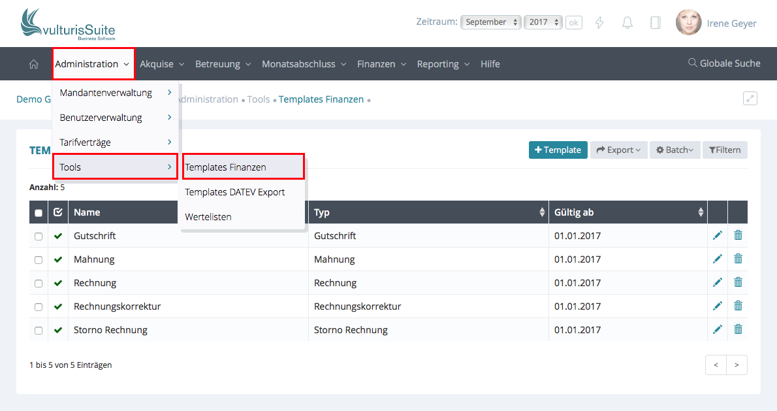Screen dimensions: 777x411
Task: Click the lightning bolt icon in header
Action: click(599, 23)
